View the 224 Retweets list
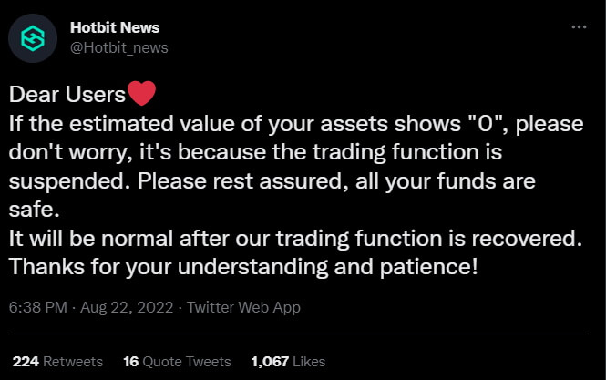 click(x=57, y=362)
